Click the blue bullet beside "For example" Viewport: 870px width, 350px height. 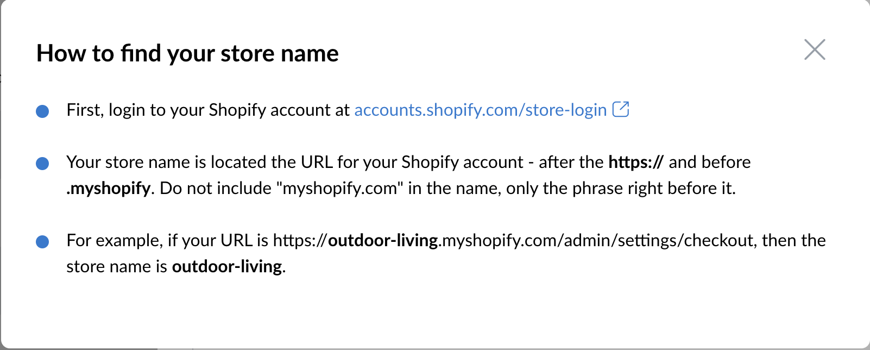42,242
